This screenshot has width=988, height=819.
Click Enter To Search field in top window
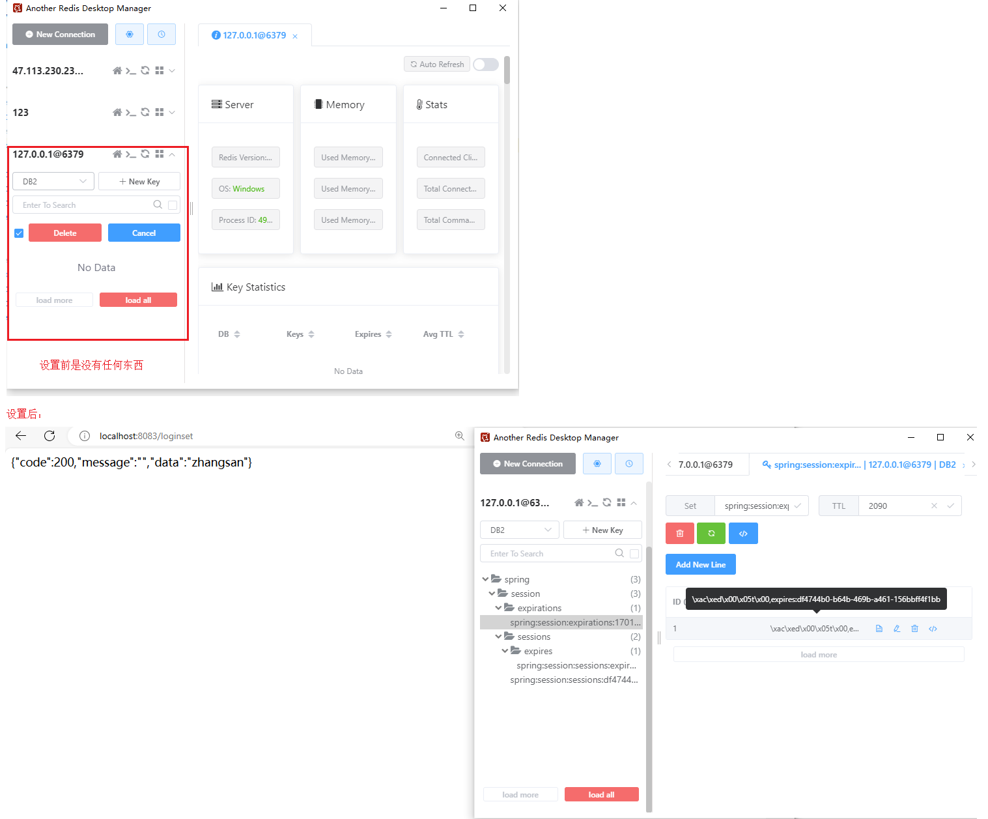85,205
